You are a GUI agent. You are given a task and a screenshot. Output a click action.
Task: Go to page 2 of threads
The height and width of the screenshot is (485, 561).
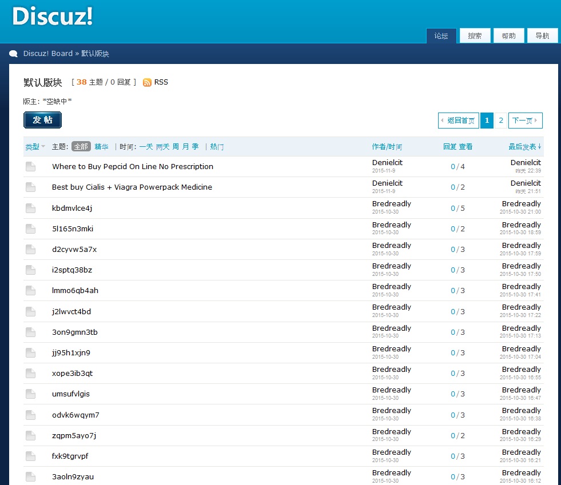501,121
